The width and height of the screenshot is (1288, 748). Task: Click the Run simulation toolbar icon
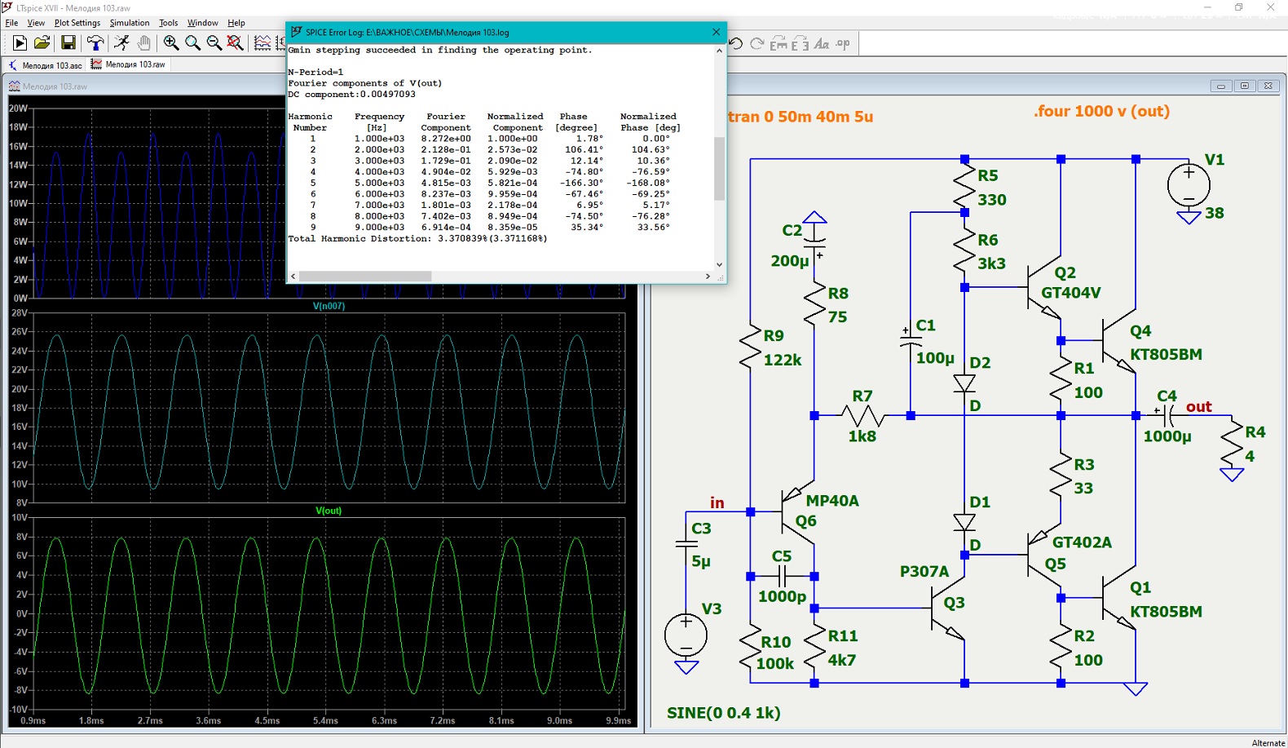(x=20, y=43)
